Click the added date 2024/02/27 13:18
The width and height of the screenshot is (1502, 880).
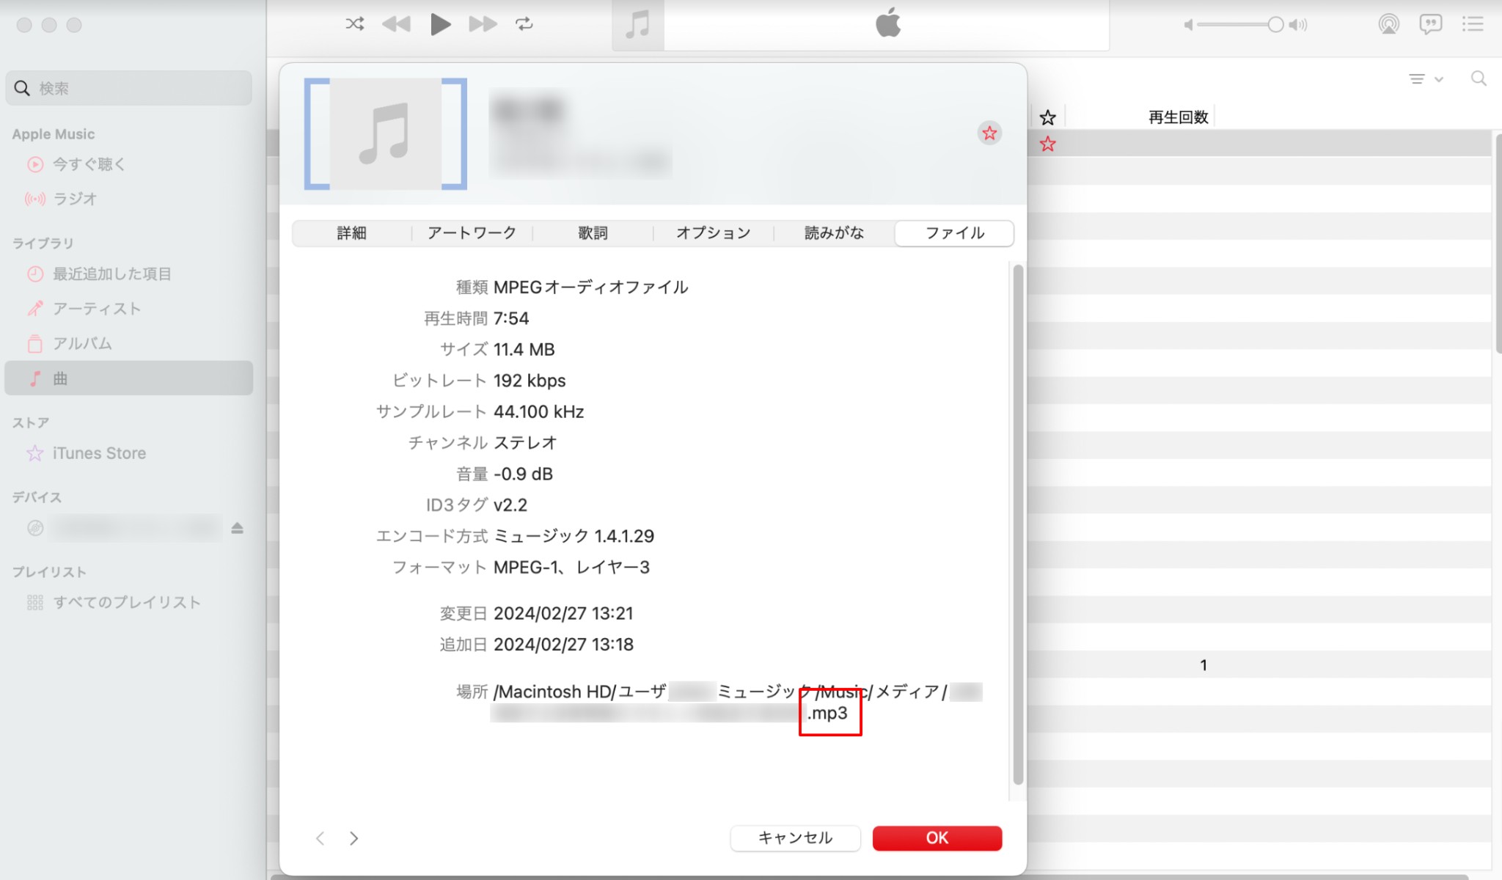coord(563,645)
